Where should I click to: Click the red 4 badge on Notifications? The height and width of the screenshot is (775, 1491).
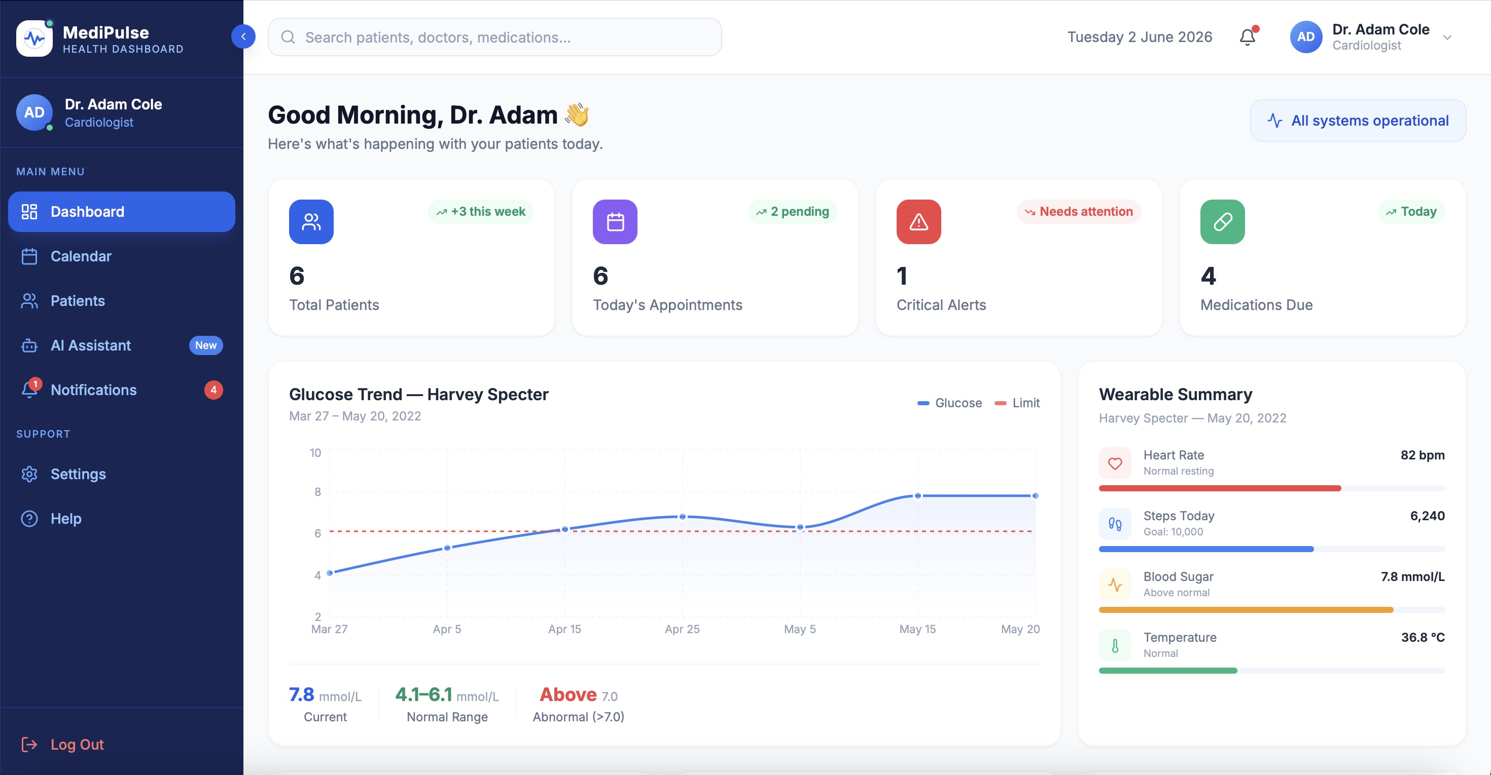click(214, 390)
